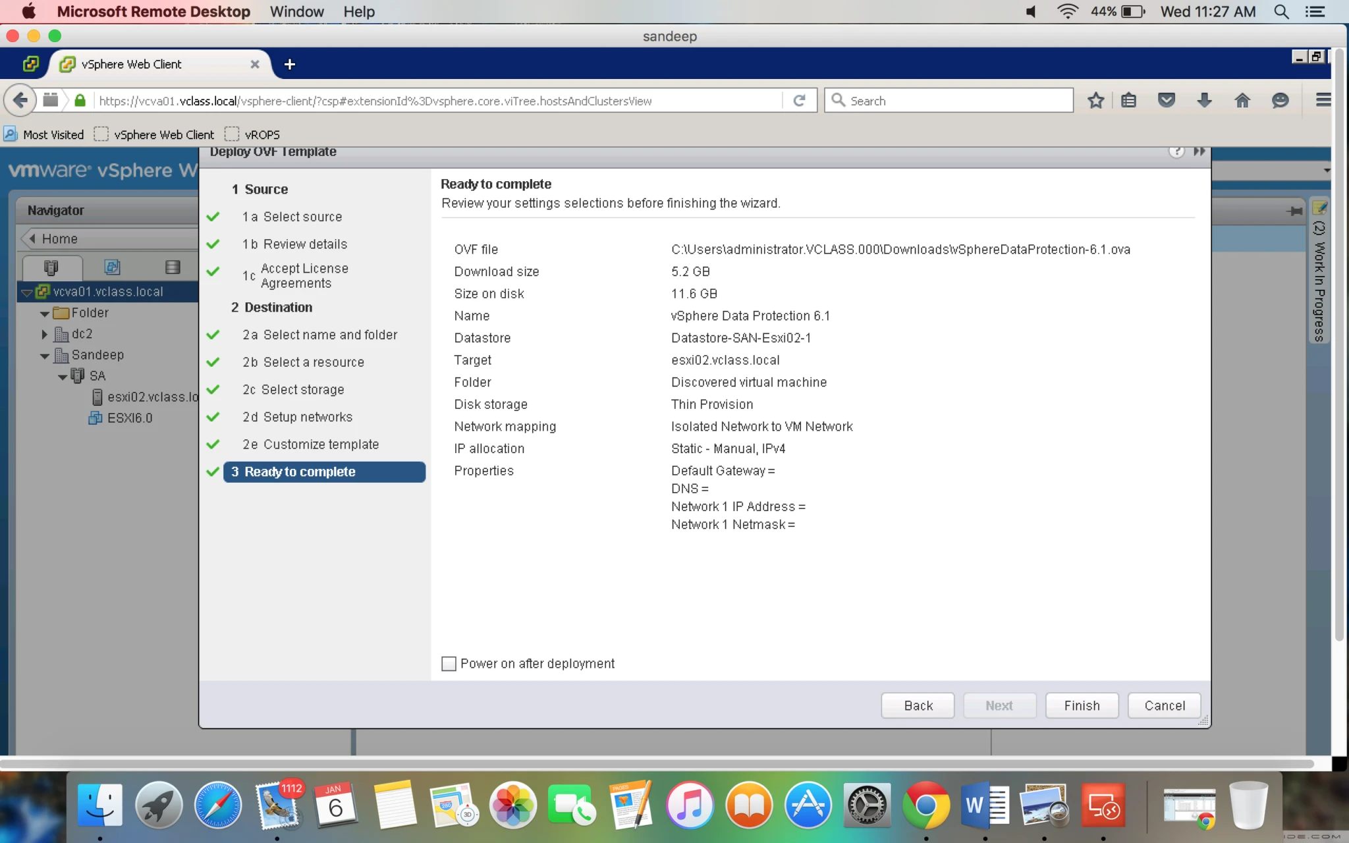The width and height of the screenshot is (1349, 843).
Task: Click the Back button in wizard
Action: (918, 705)
